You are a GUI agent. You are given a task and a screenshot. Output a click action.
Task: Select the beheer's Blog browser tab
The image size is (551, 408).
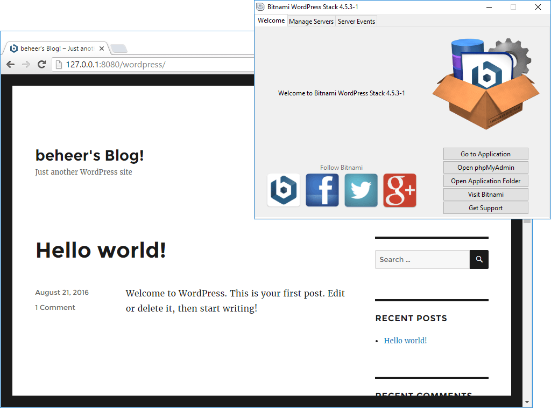pyautogui.click(x=56, y=49)
